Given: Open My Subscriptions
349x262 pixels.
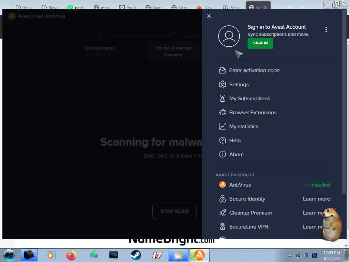Looking at the screenshot, I should 249,99.
